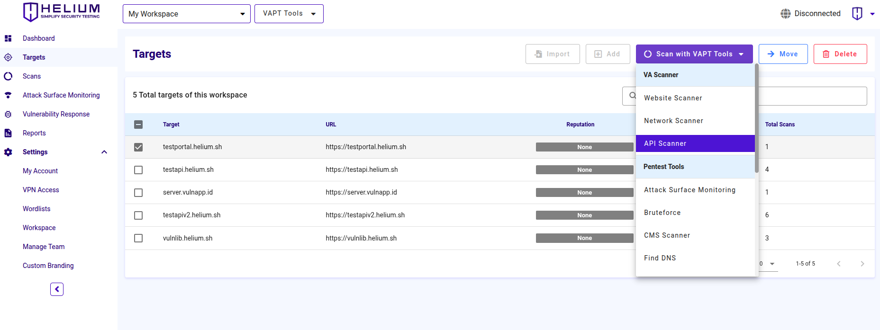
Task: Select Bruteforce from the menu
Action: point(695,213)
